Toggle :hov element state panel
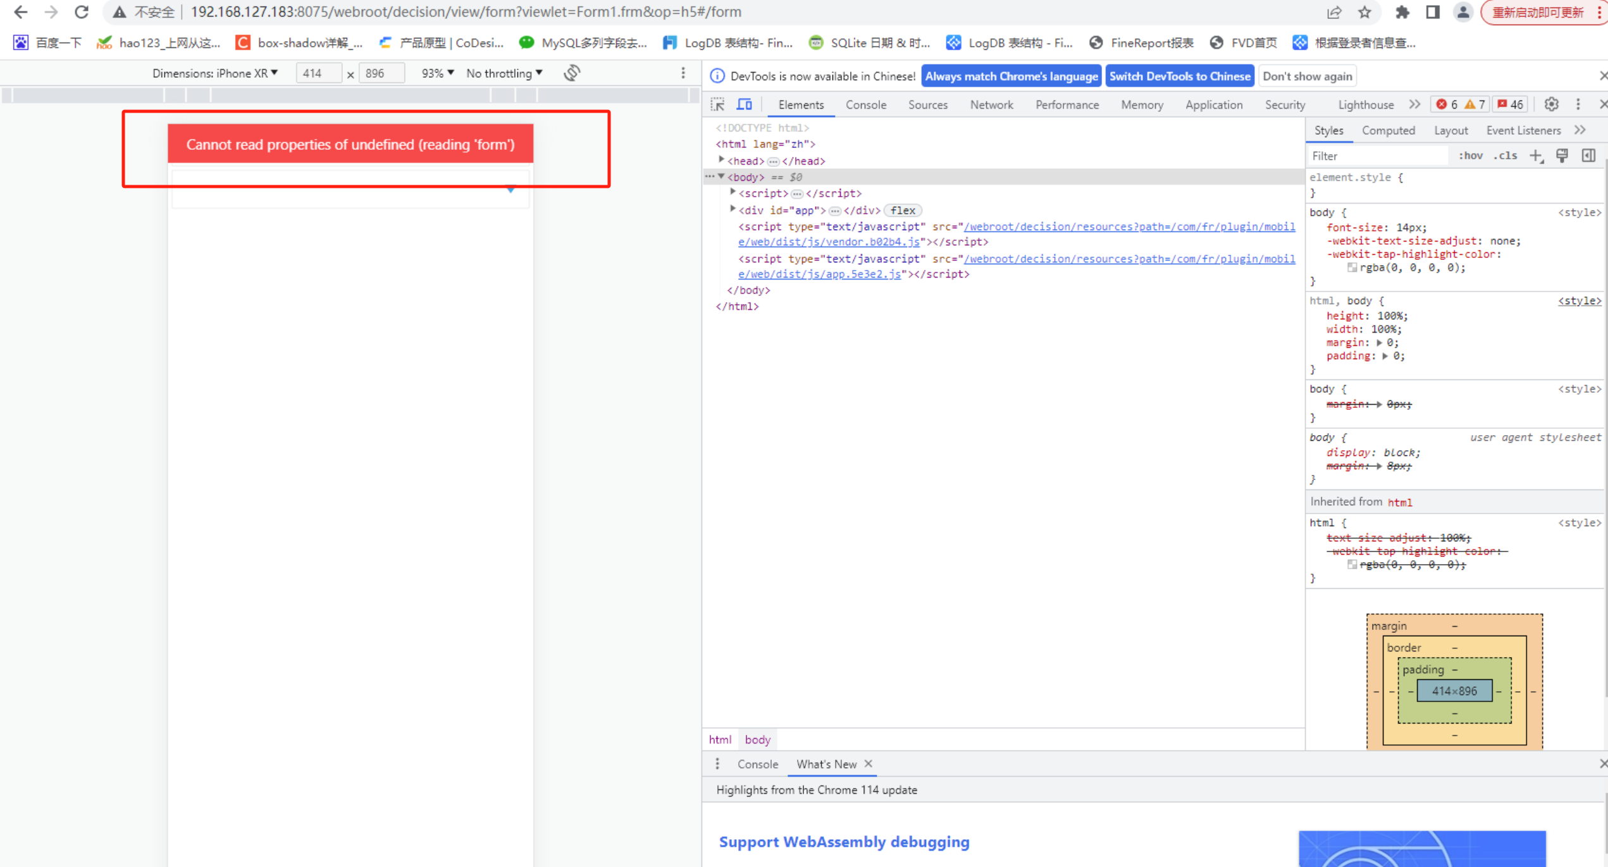The image size is (1608, 867). [x=1471, y=156]
